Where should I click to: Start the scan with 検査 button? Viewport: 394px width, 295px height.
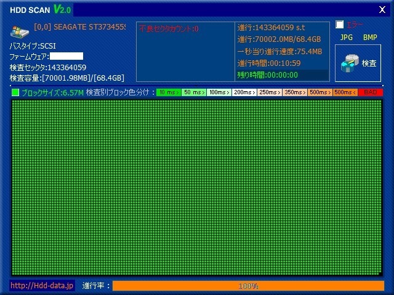pyautogui.click(x=358, y=63)
